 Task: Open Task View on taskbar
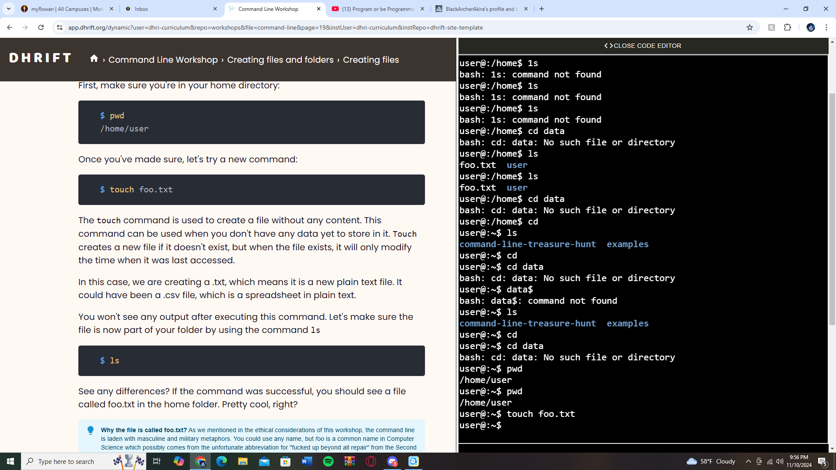coord(157,461)
